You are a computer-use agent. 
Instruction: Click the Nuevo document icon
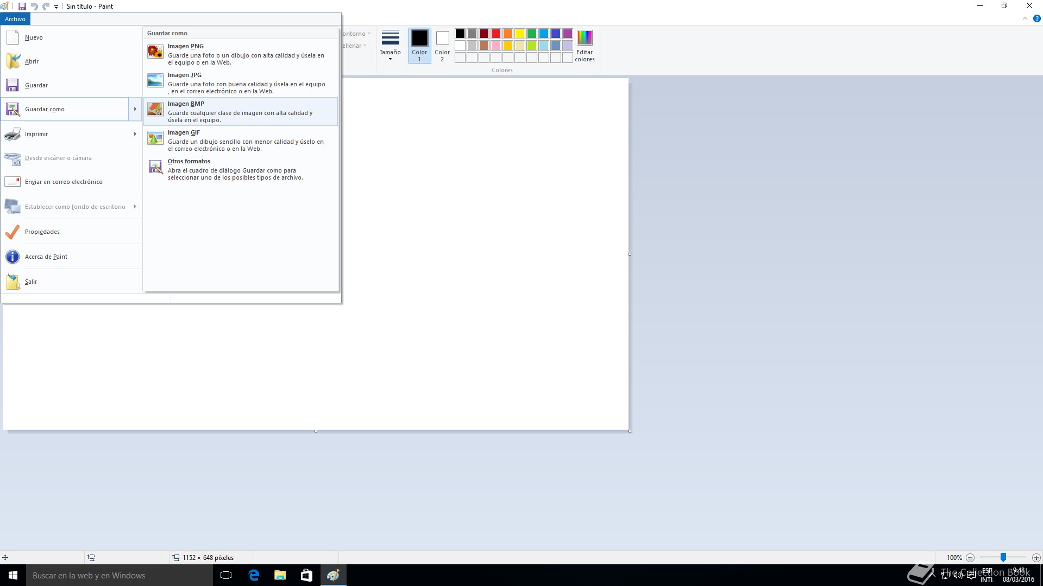12,37
